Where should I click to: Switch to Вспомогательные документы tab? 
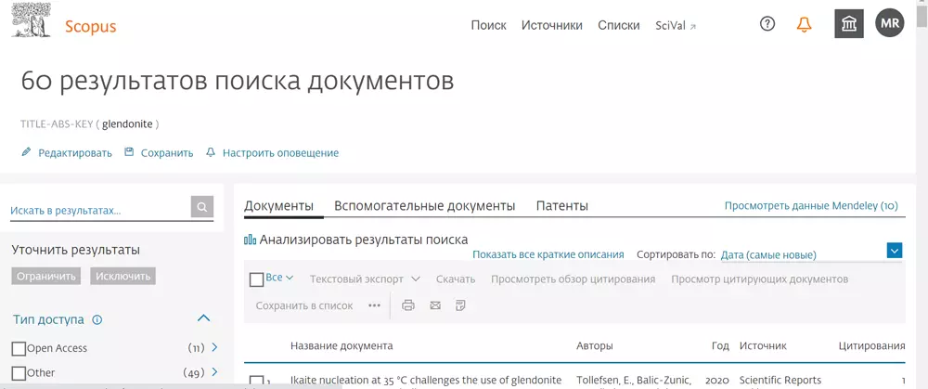pyautogui.click(x=424, y=206)
